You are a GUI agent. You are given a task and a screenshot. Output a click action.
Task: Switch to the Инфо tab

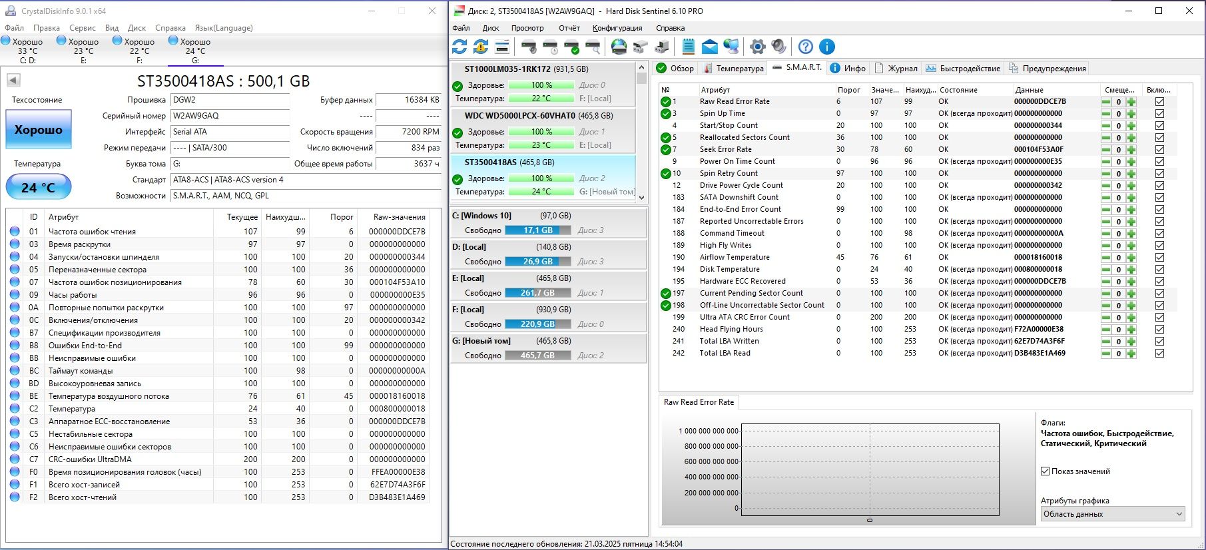[x=848, y=69]
